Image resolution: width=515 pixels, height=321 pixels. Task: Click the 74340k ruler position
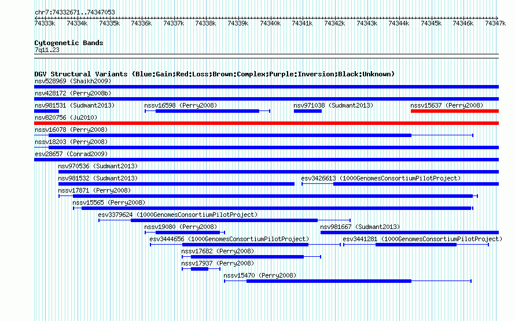click(x=270, y=23)
